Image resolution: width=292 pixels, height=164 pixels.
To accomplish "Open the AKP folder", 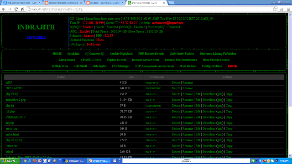I will pyautogui.click(x=9, y=82).
